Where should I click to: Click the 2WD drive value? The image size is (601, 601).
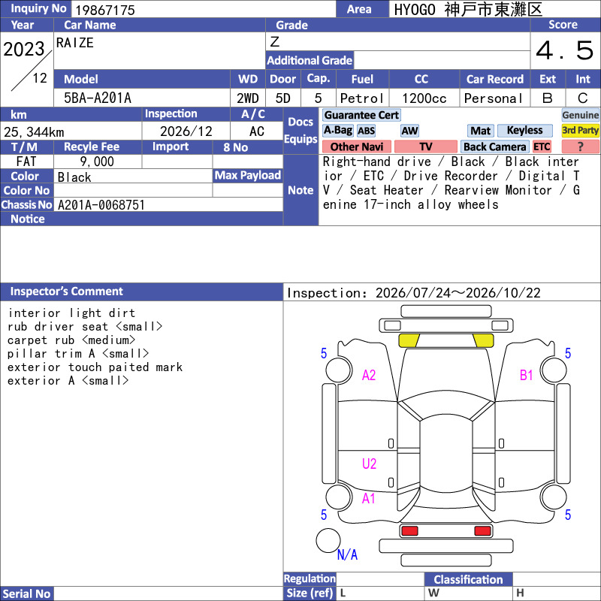point(248,98)
